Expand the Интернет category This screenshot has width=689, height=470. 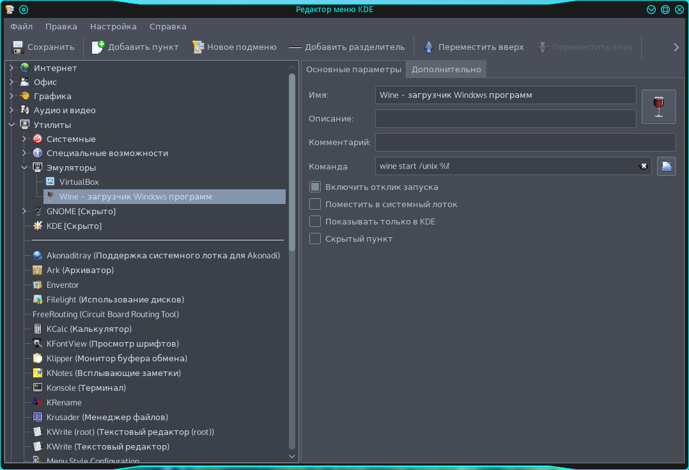click(x=12, y=68)
